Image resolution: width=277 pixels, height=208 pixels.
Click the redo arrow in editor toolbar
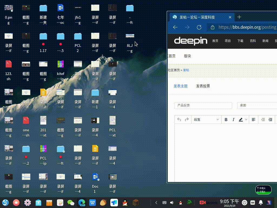coord(187,119)
